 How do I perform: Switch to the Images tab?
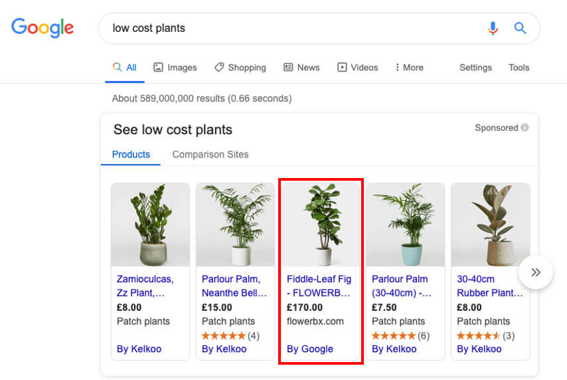(x=175, y=68)
